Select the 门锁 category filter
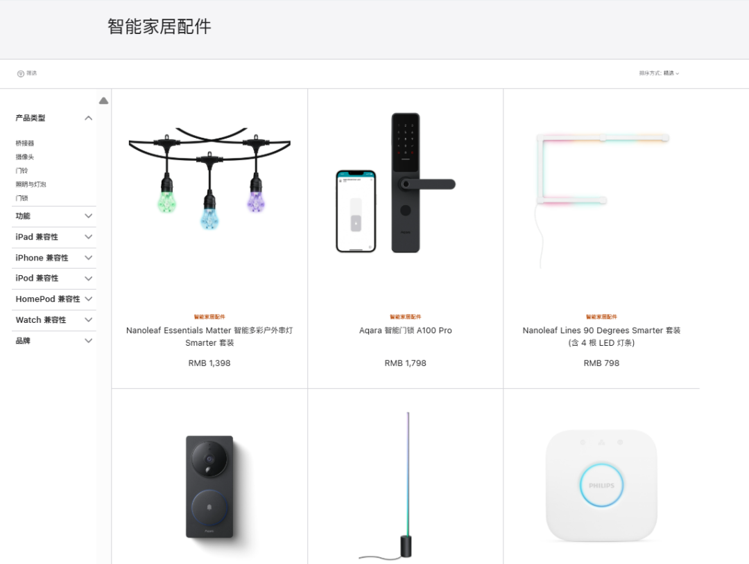The height and width of the screenshot is (564, 749). 21,198
